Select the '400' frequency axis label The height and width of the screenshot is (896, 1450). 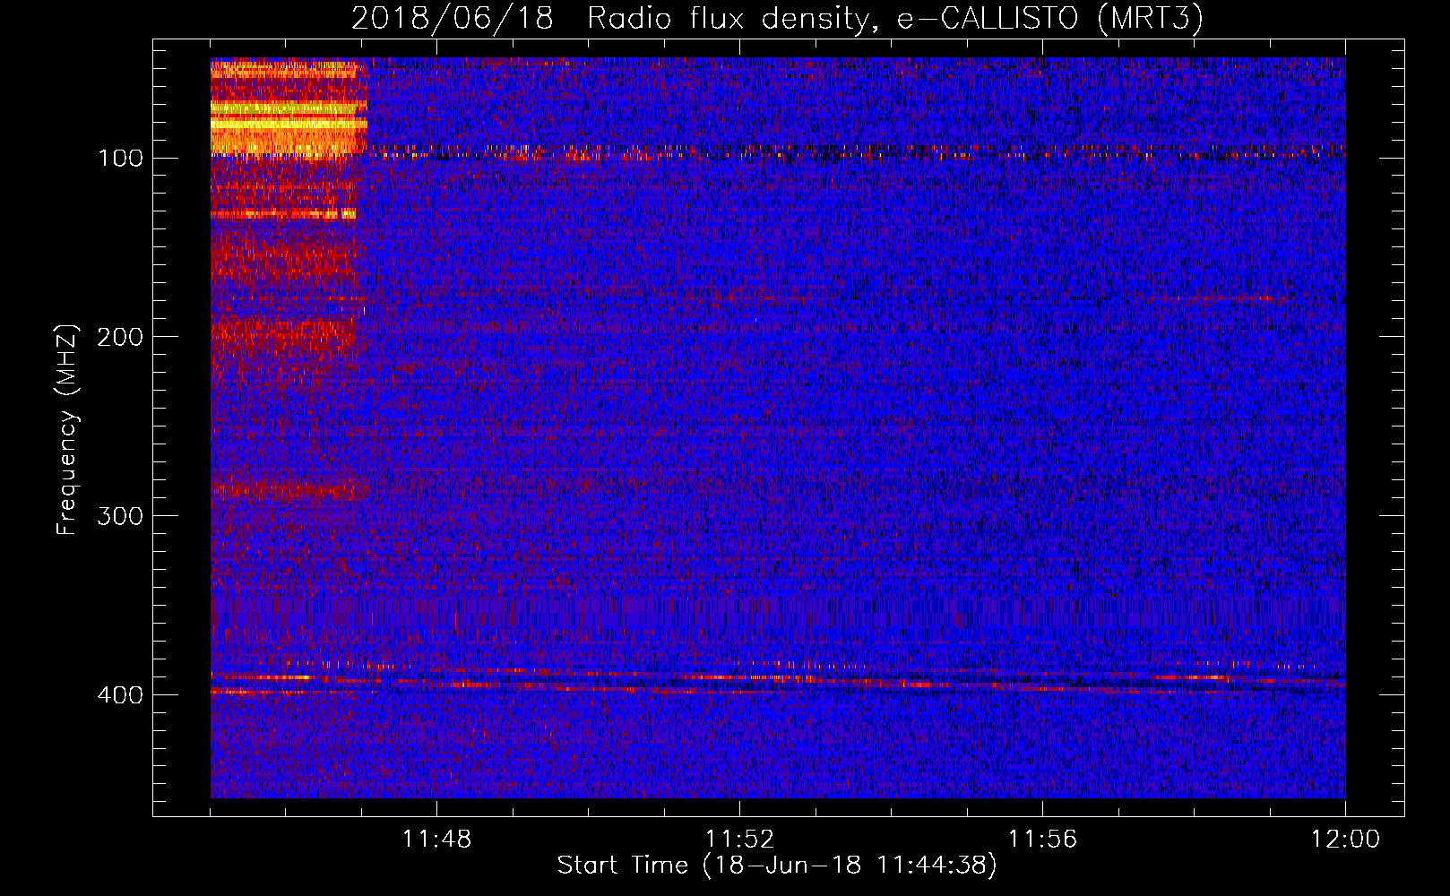point(120,696)
